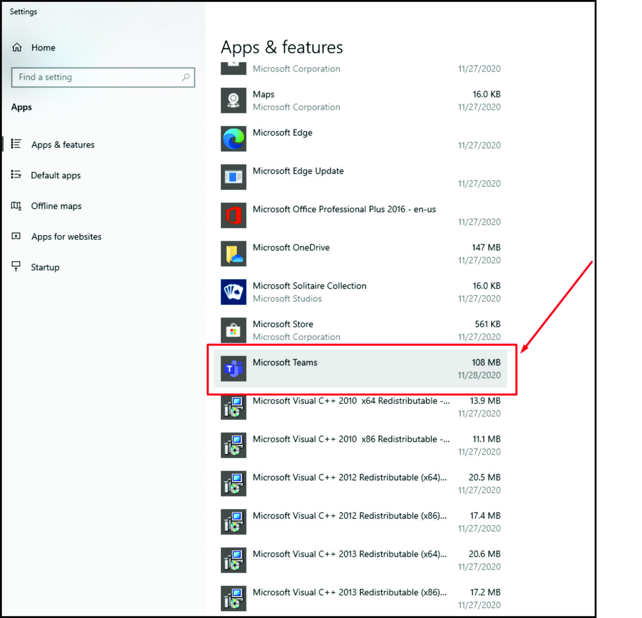Click the Maps app icon
The width and height of the screenshot is (642, 618).
pos(233,100)
